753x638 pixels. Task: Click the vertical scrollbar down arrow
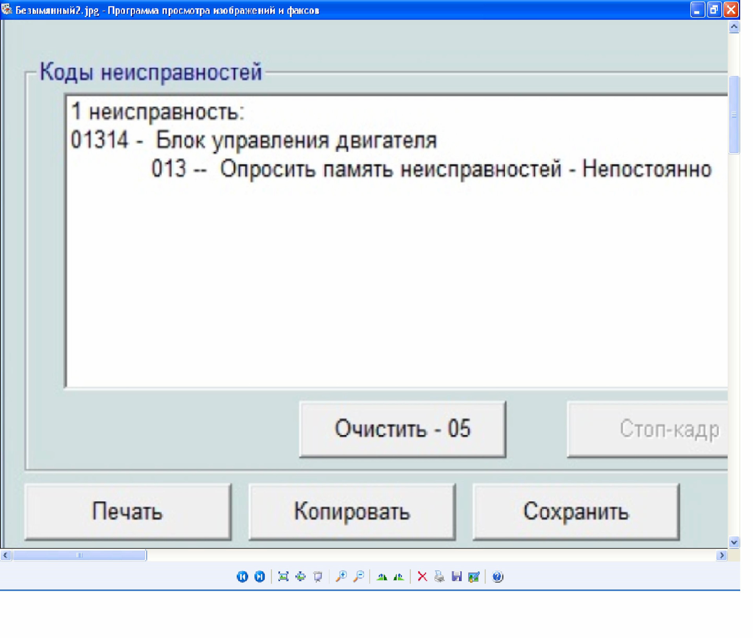pos(734,542)
